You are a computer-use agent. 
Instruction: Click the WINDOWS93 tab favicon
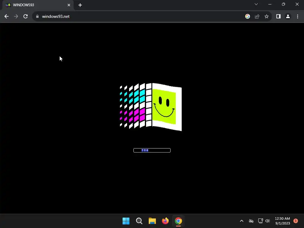point(8,5)
